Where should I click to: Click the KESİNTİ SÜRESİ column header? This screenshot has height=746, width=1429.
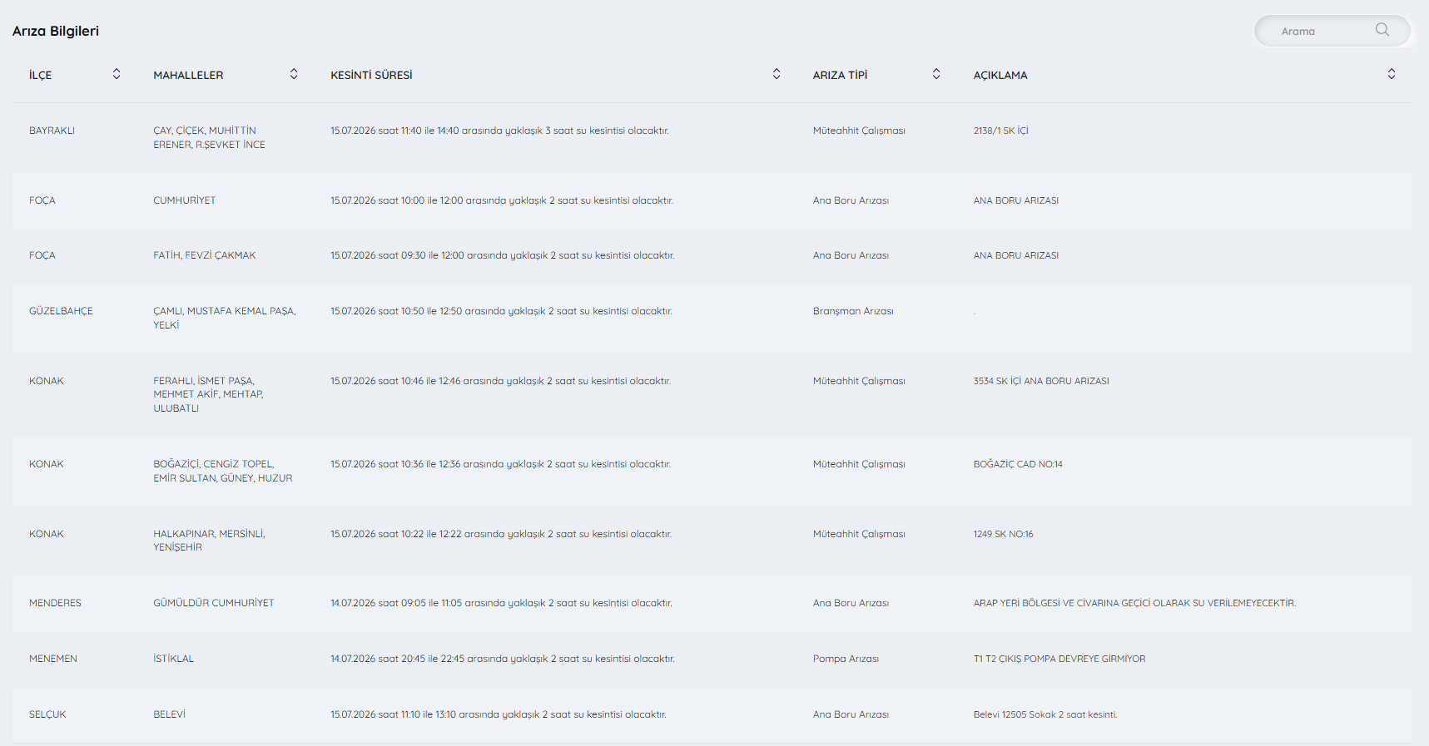[x=371, y=75]
